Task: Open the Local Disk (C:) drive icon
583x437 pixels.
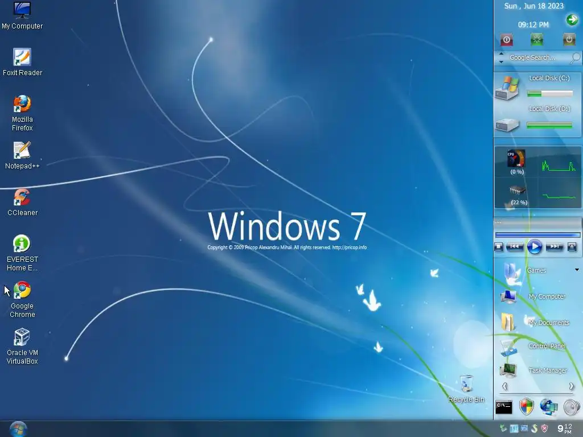Action: point(507,87)
